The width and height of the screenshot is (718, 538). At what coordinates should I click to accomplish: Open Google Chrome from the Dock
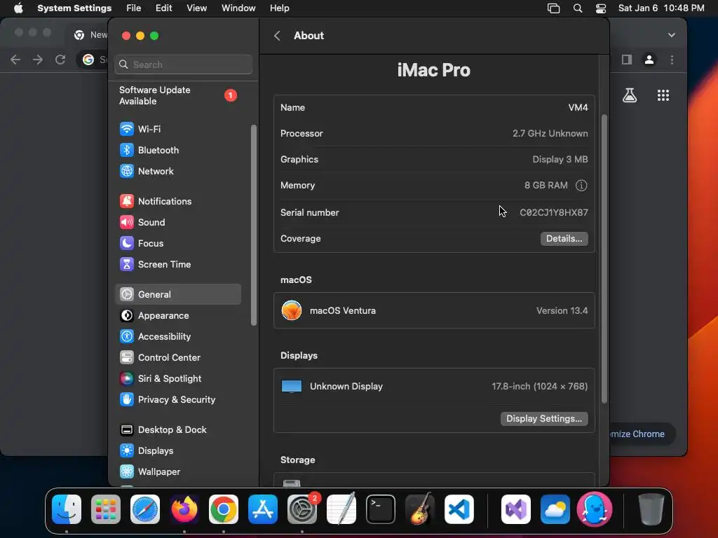coord(224,509)
